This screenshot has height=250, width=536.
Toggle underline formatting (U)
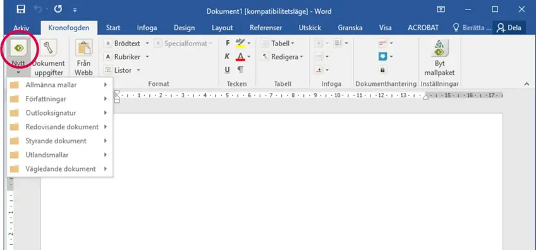tap(228, 70)
